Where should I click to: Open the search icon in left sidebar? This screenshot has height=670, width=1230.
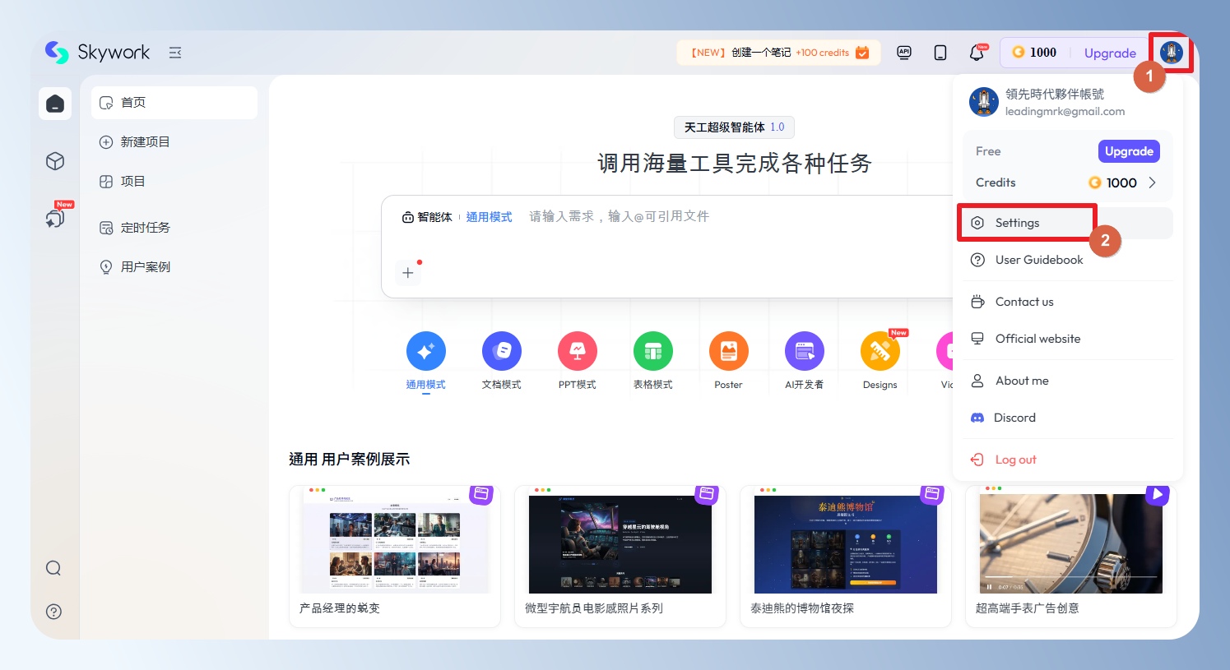coord(53,568)
